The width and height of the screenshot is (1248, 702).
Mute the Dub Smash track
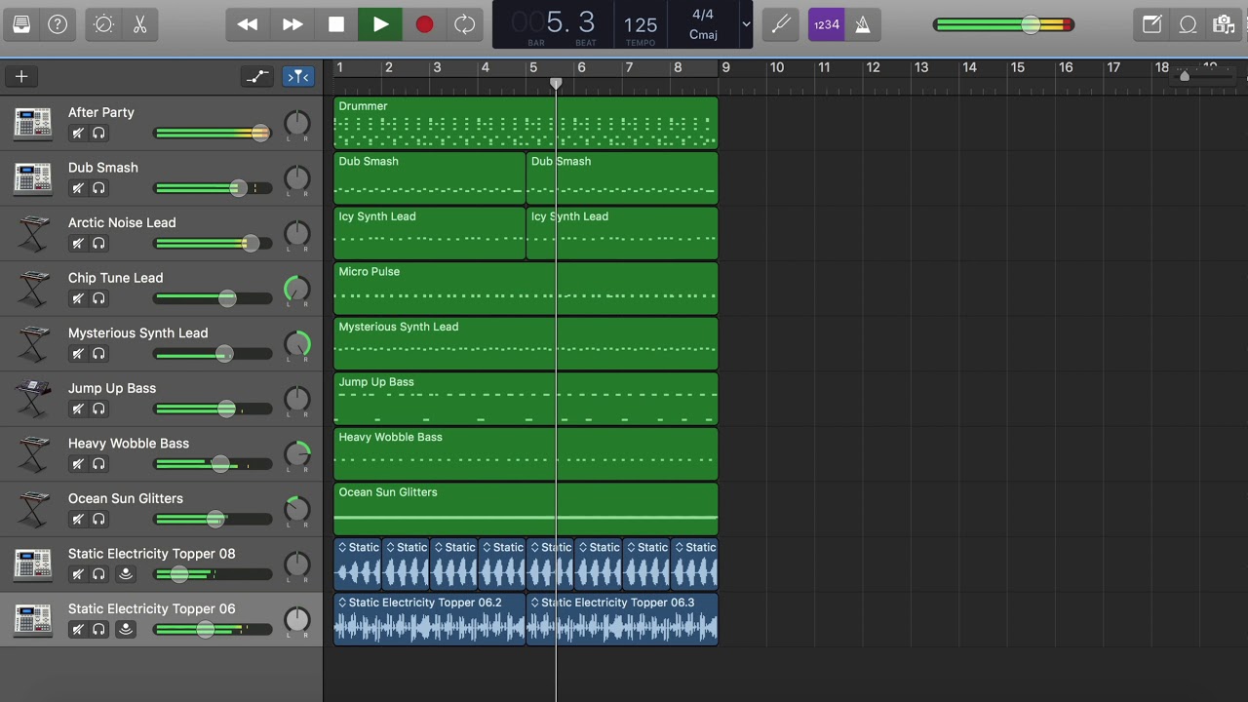(x=78, y=188)
